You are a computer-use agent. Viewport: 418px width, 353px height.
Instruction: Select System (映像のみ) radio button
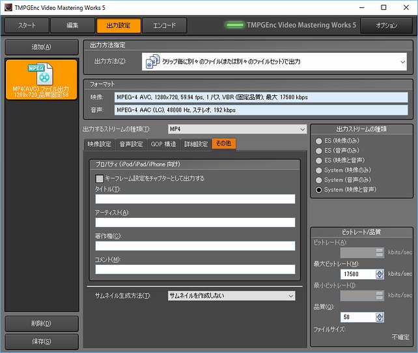point(318,170)
